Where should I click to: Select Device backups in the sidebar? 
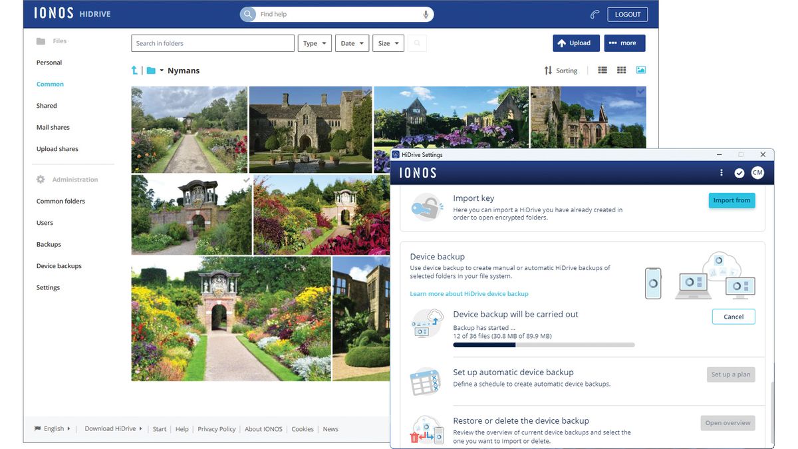(x=59, y=266)
